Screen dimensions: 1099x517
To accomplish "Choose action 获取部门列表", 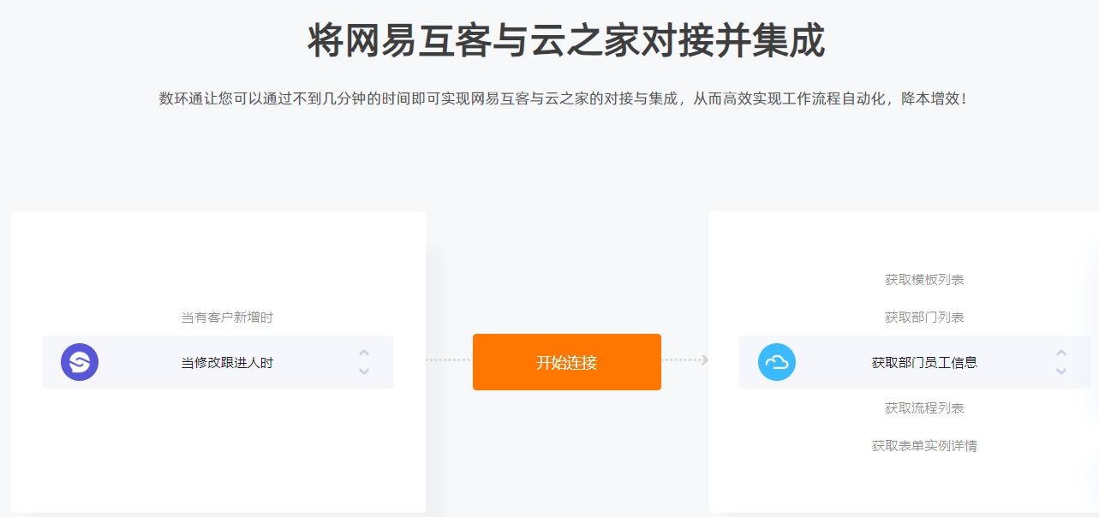I will point(924,318).
